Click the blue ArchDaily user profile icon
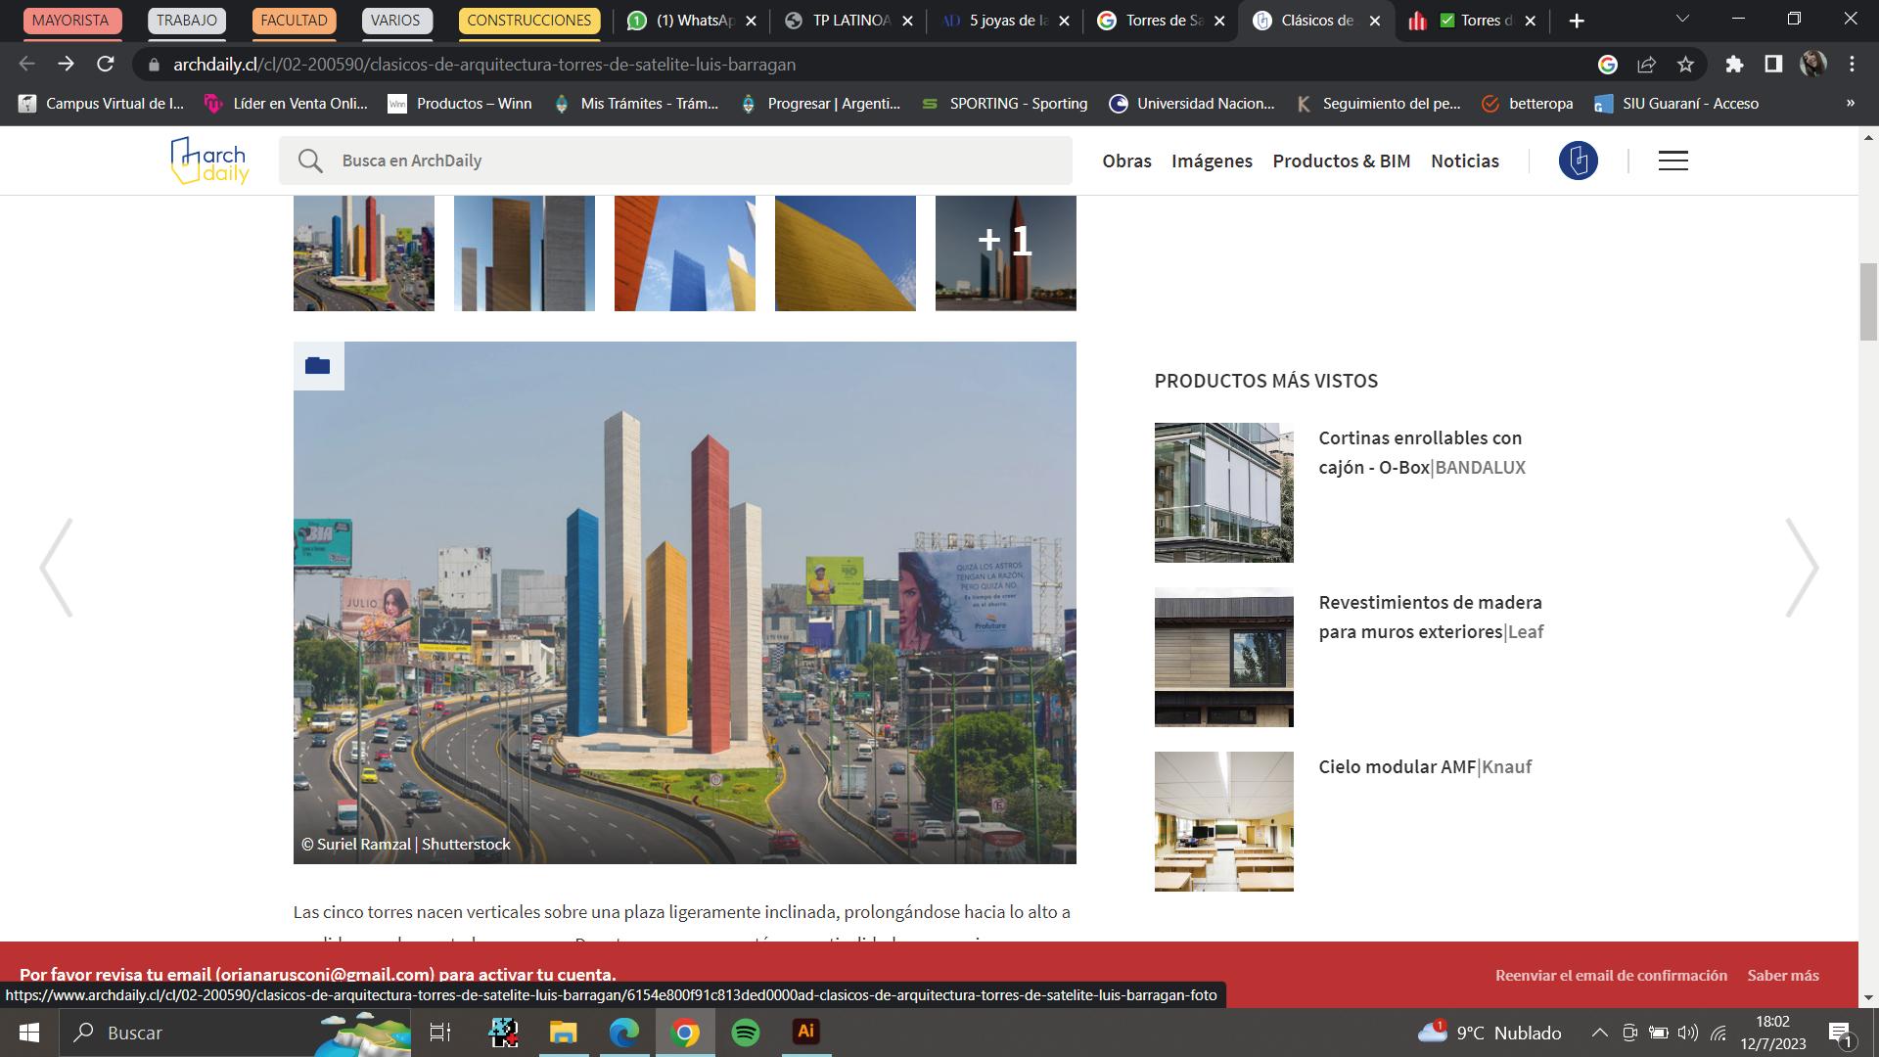 click(1578, 161)
